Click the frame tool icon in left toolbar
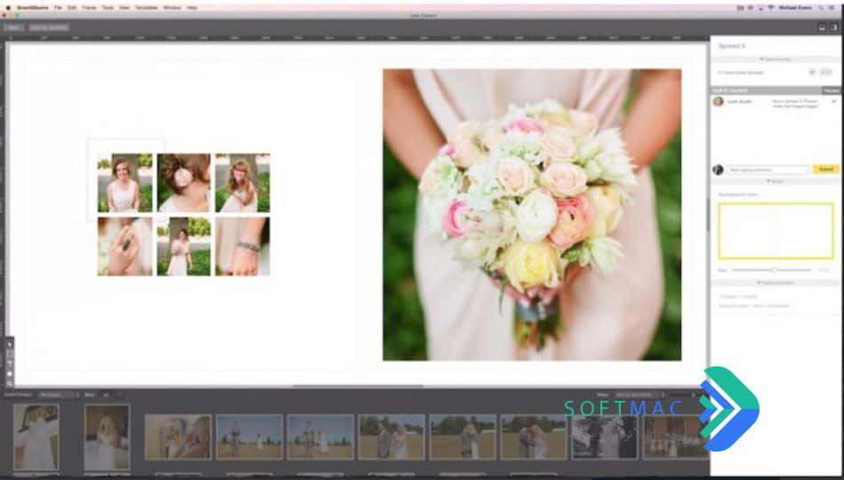This screenshot has height=480, width=844. click(10, 354)
